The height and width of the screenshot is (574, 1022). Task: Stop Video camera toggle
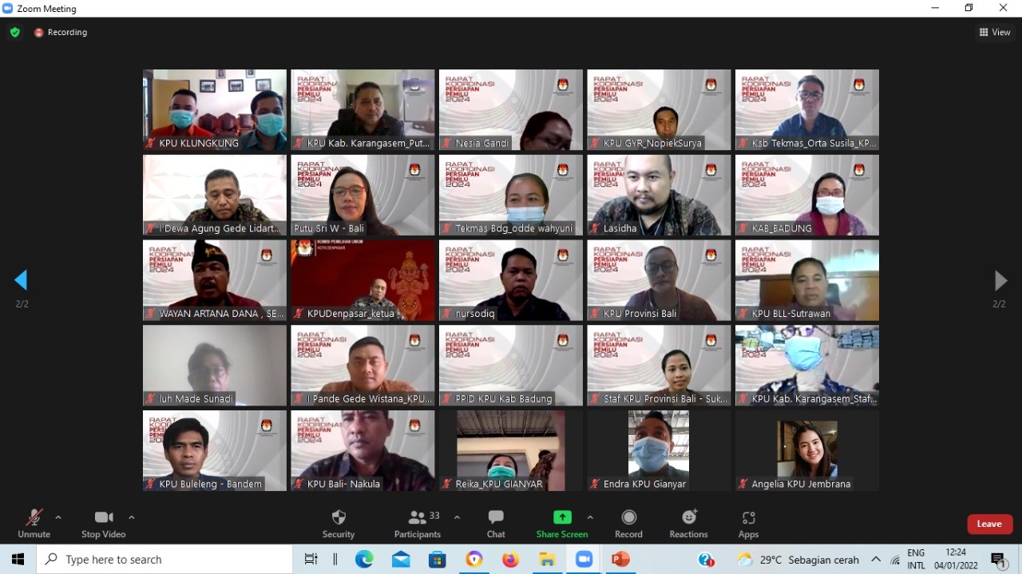pos(103,523)
